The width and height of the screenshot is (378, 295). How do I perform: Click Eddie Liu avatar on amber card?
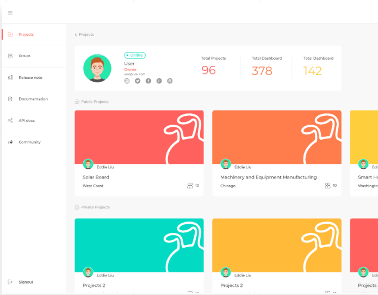click(226, 272)
